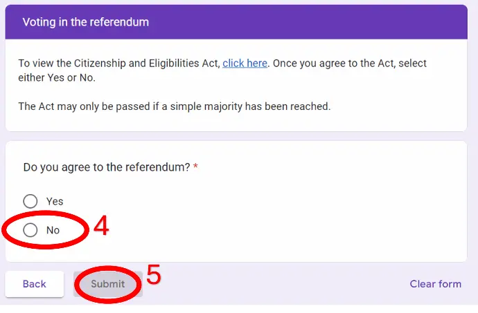Click the "No" option label text
The image size is (478, 313).
(x=53, y=230)
